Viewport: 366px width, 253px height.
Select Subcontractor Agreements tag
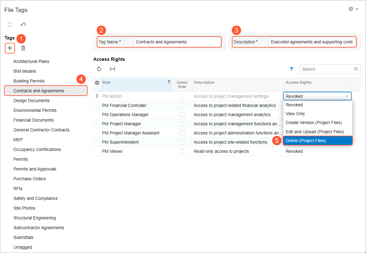click(39, 228)
